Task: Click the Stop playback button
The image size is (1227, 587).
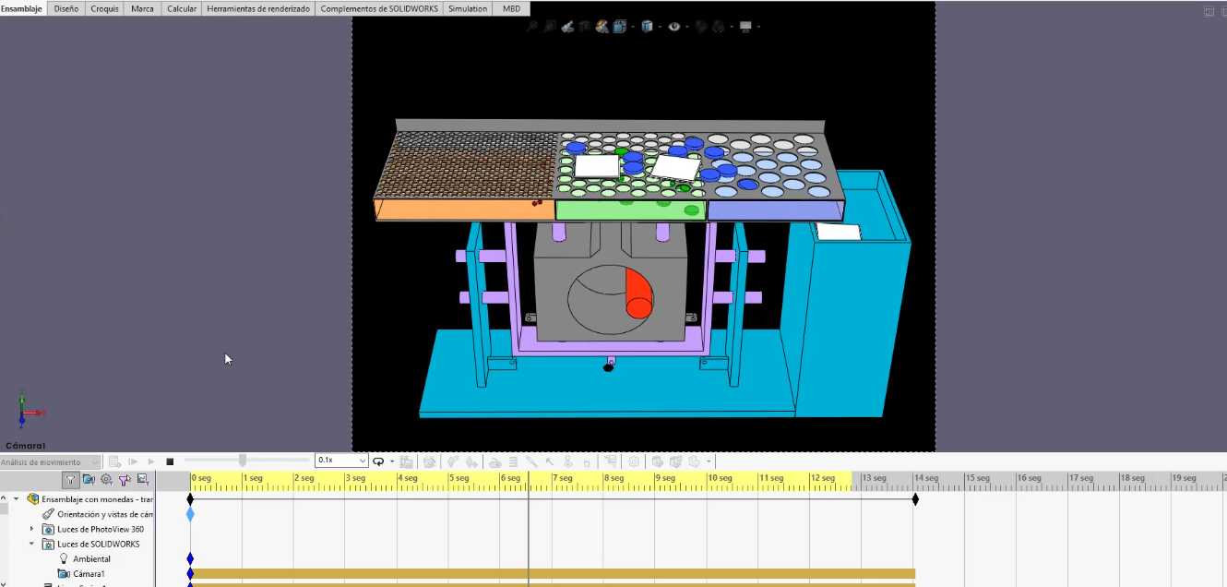Action: (170, 461)
